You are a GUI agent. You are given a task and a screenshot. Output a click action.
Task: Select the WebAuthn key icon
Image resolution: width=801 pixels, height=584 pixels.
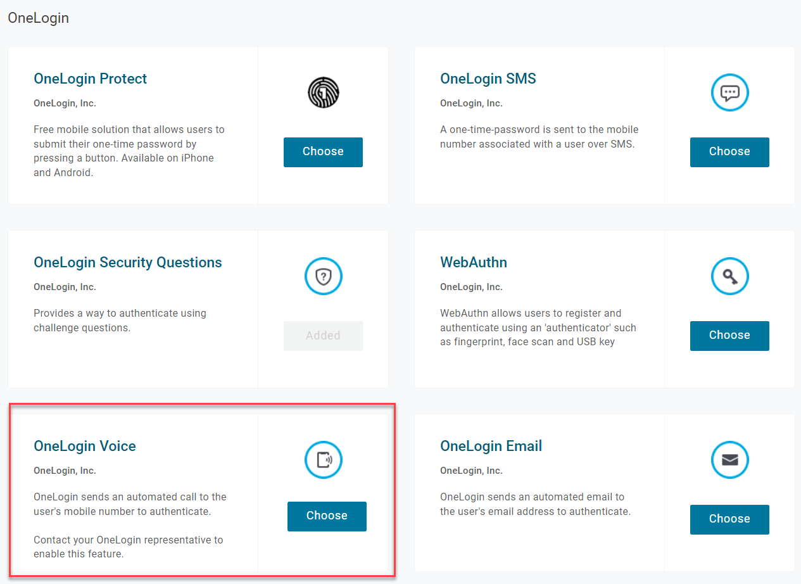729,276
